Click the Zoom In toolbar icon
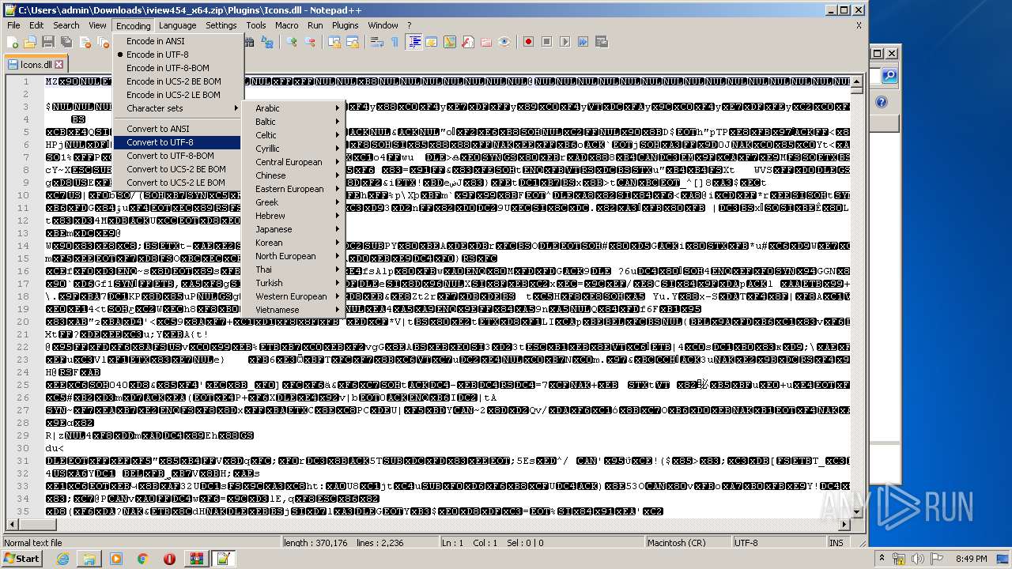Image resolution: width=1012 pixels, height=569 pixels. (x=293, y=42)
